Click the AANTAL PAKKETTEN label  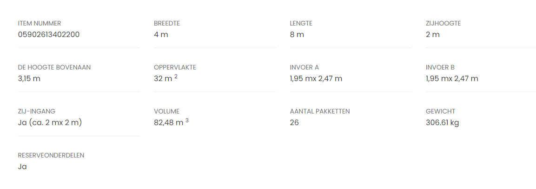tap(319, 111)
